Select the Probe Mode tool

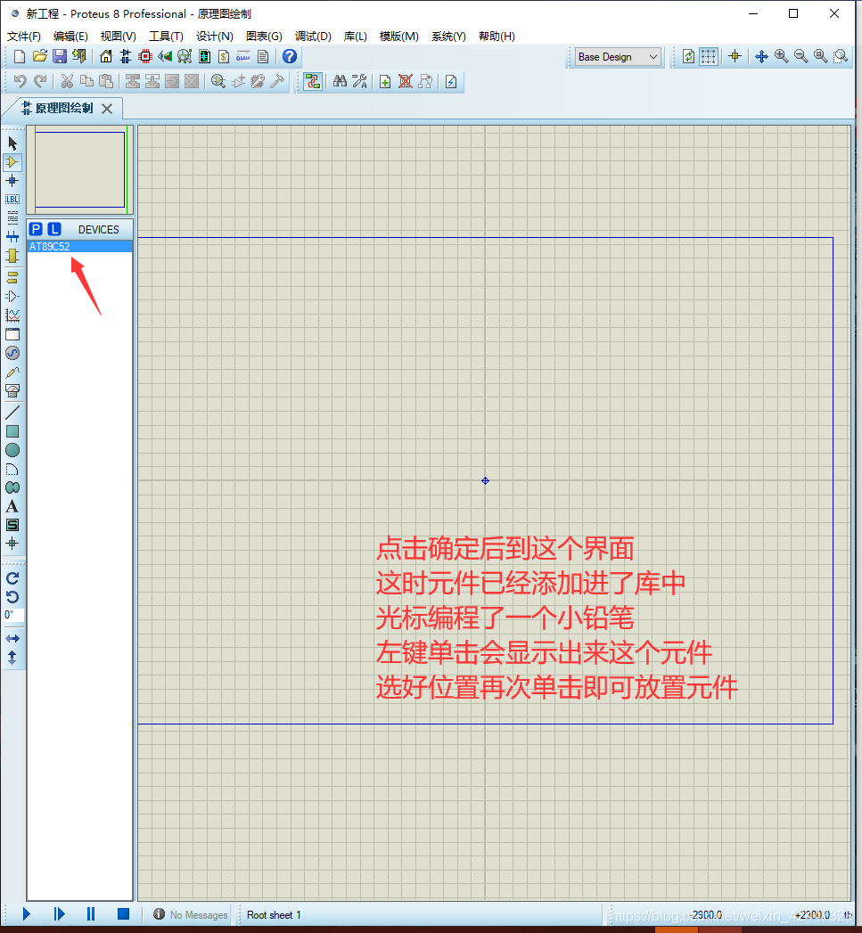click(12, 372)
